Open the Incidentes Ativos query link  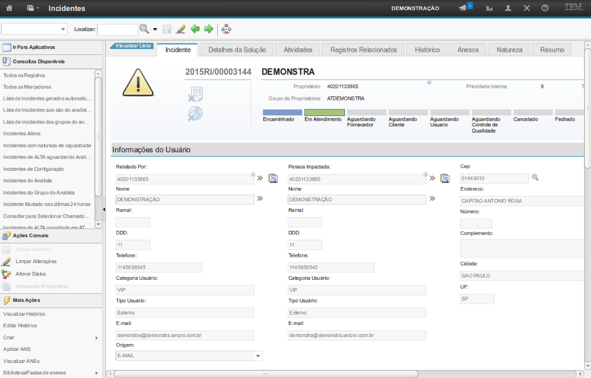pyautogui.click(x=21, y=133)
